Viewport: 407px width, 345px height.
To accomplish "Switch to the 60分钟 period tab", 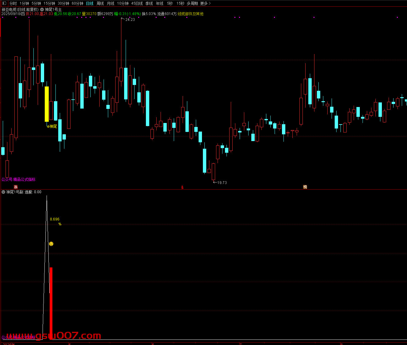I will click(78, 3).
